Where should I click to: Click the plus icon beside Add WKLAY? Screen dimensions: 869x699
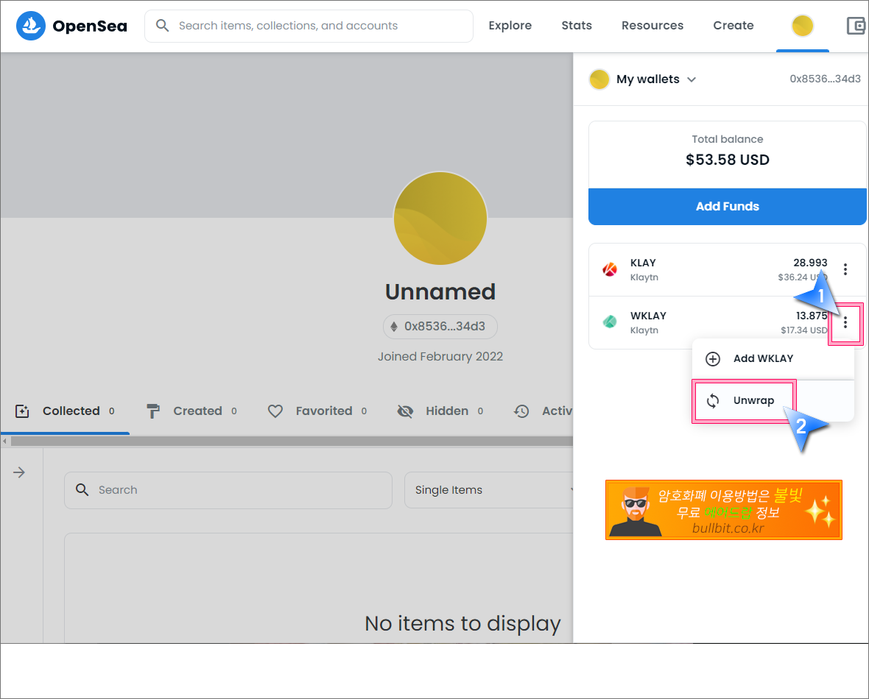coord(713,359)
